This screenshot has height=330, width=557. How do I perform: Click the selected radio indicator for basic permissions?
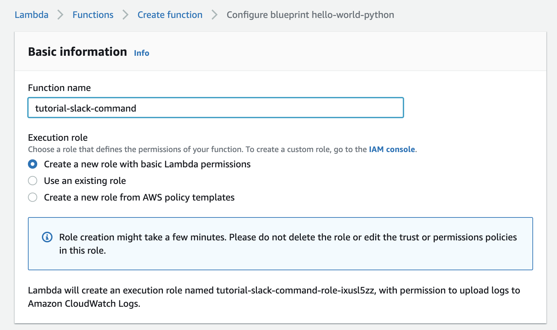[33, 164]
